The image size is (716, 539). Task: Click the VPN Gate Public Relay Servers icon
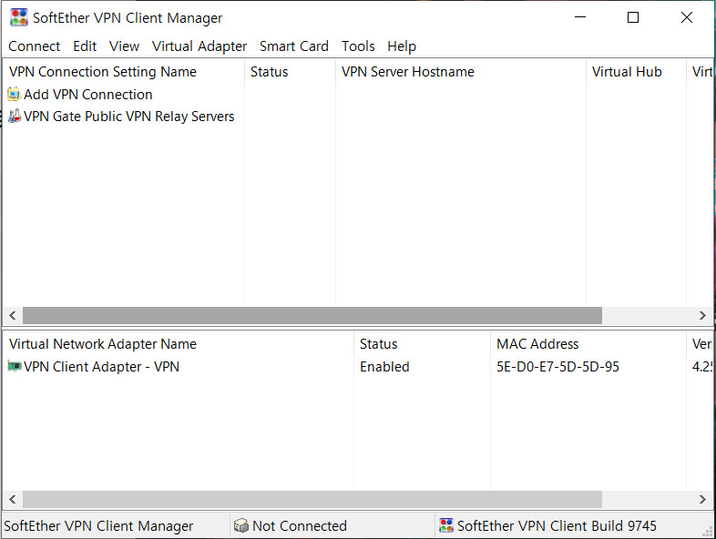14,117
